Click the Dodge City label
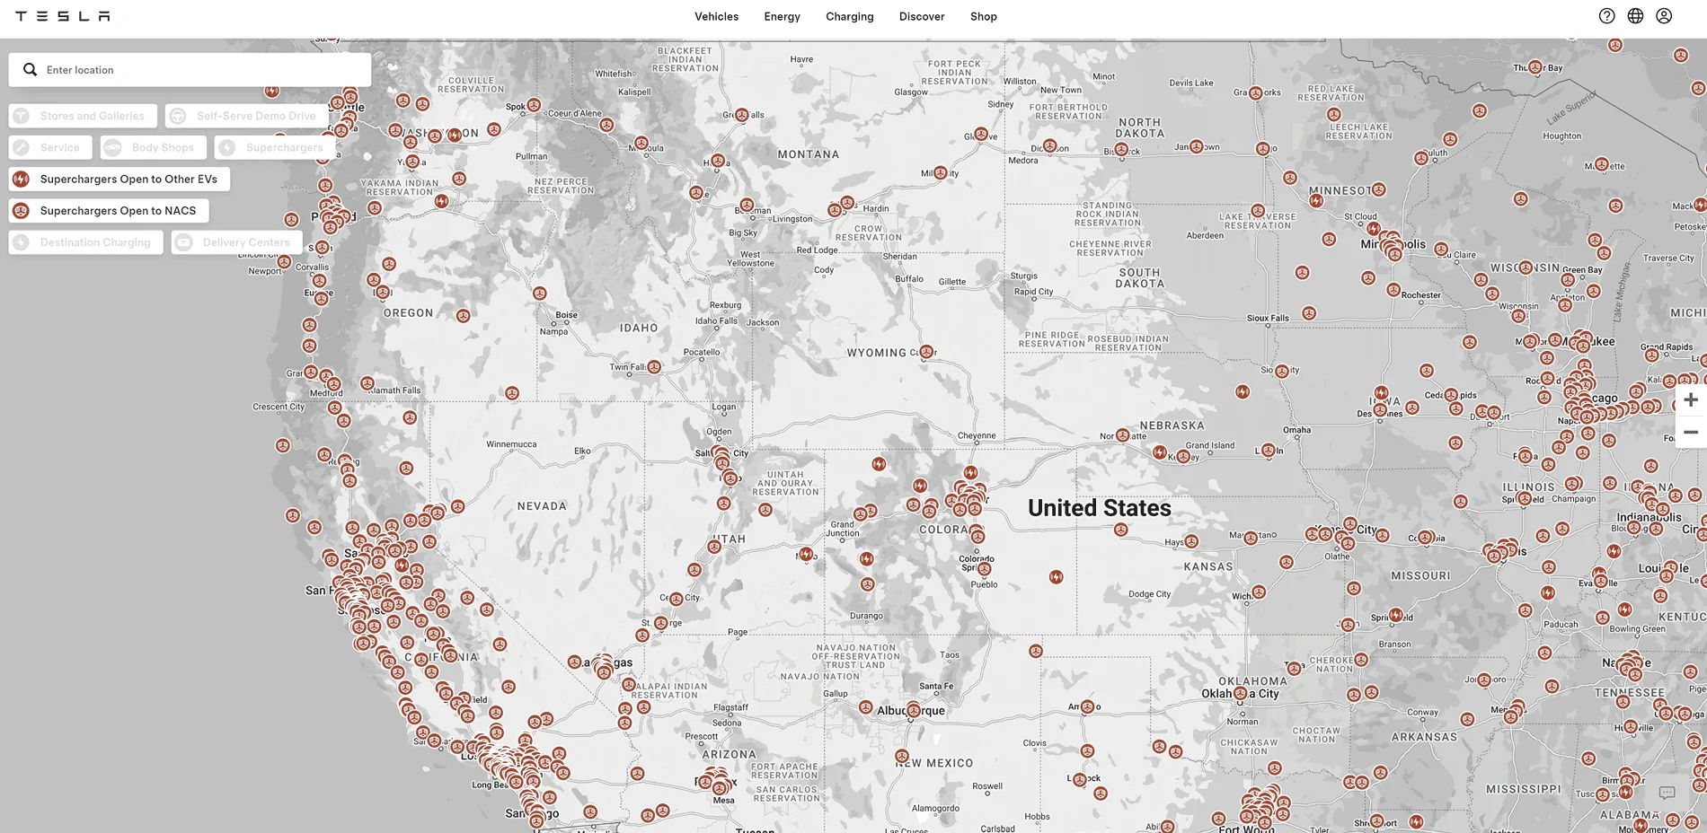This screenshot has width=1707, height=833. coord(1150,594)
